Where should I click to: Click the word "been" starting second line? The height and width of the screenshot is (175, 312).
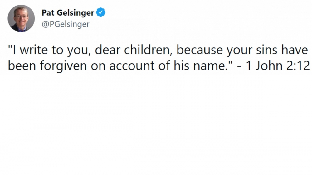click(x=22, y=66)
